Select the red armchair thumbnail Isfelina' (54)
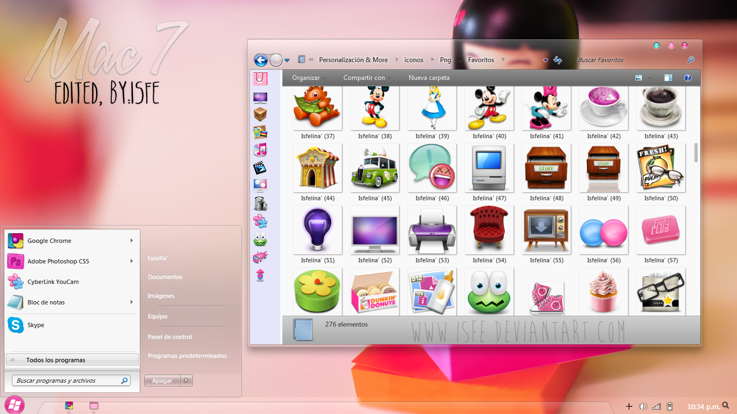 (489, 230)
